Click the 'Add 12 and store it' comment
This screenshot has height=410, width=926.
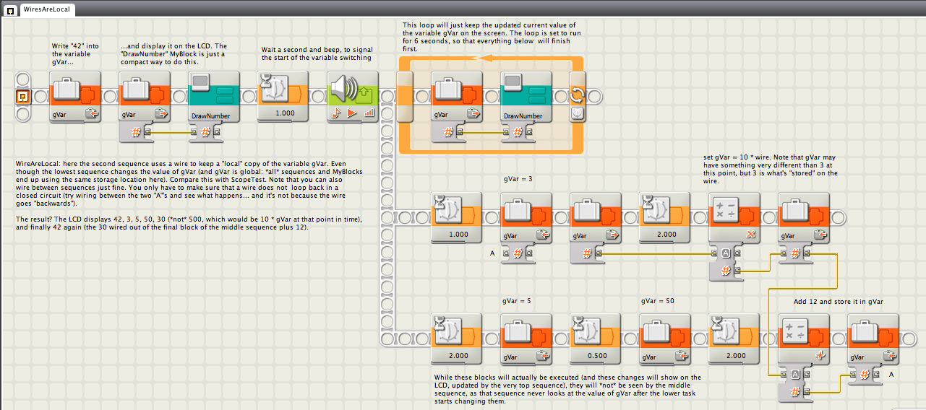(839, 302)
